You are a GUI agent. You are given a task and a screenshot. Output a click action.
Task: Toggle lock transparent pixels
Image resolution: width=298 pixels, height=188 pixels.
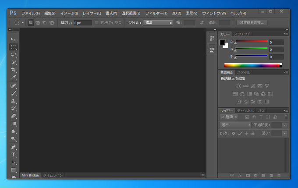click(x=234, y=134)
